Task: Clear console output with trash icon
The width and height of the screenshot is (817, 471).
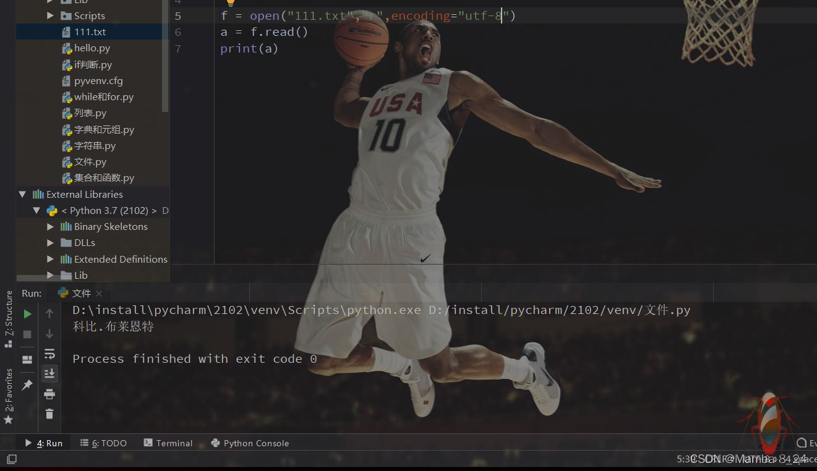Action: [49, 414]
